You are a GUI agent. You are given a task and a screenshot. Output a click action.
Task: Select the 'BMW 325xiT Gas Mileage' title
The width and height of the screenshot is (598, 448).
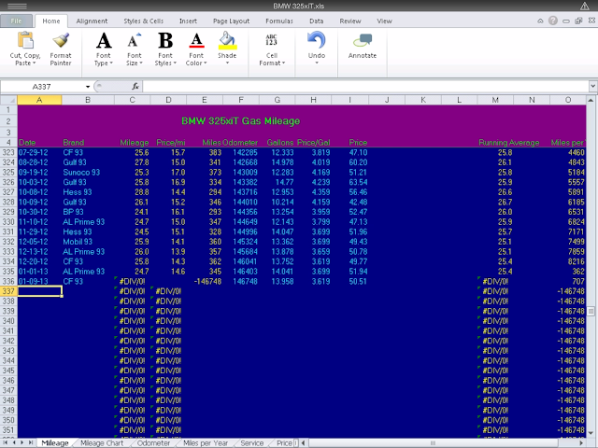tap(241, 120)
